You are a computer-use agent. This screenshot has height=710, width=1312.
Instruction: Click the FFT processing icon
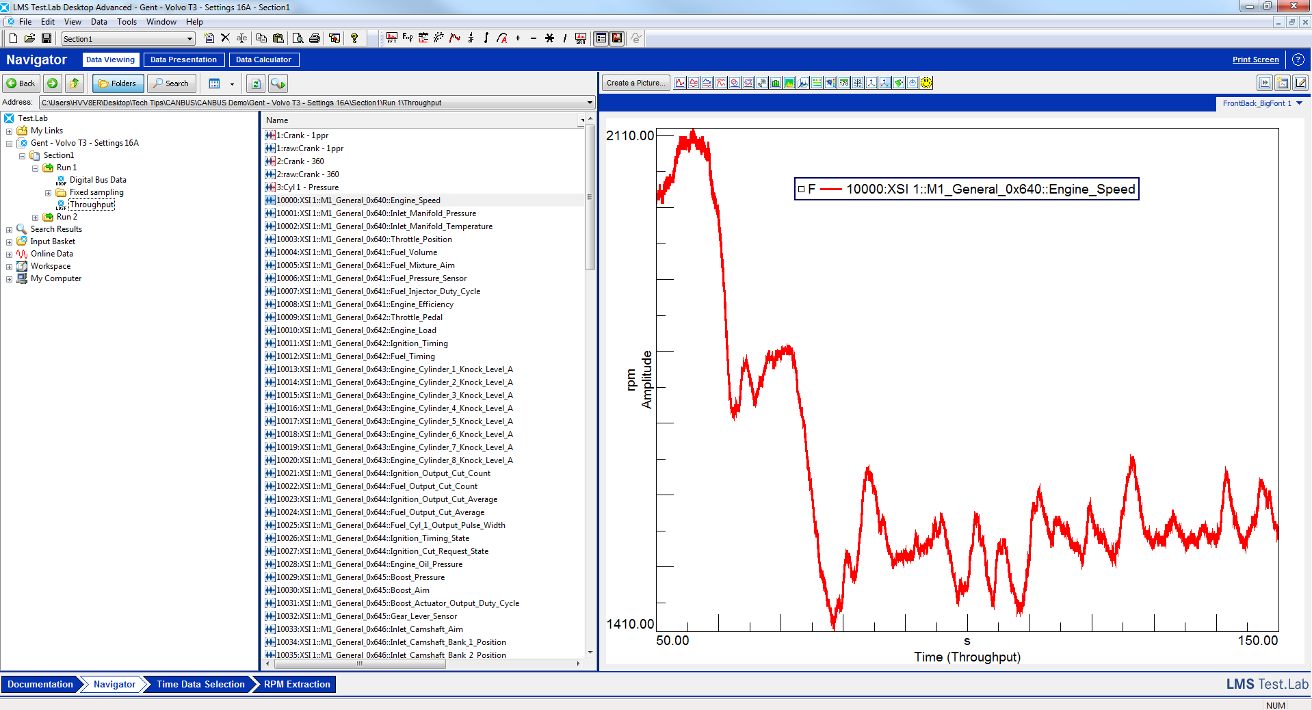(x=391, y=38)
